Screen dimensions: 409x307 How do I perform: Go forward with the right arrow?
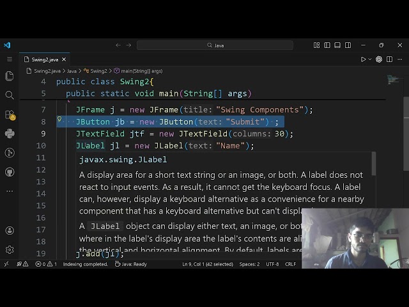(x=128, y=45)
